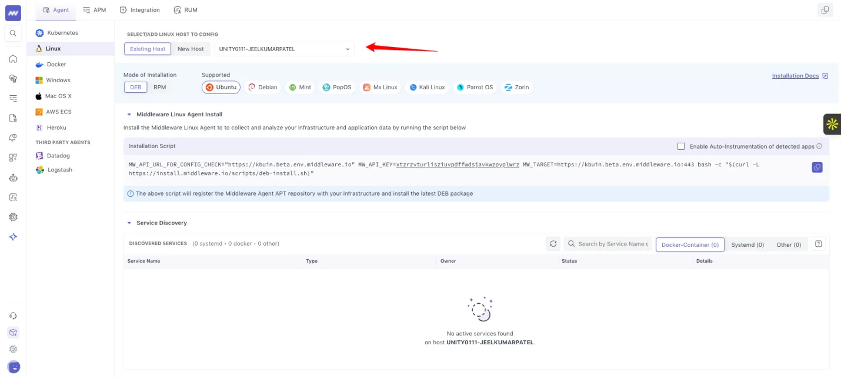Open the cube installation icon

point(13,333)
